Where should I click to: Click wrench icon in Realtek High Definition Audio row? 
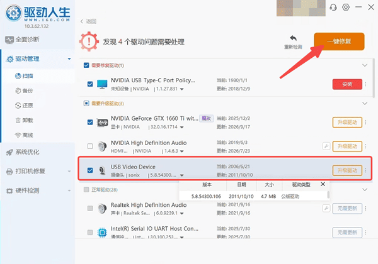click(326, 208)
